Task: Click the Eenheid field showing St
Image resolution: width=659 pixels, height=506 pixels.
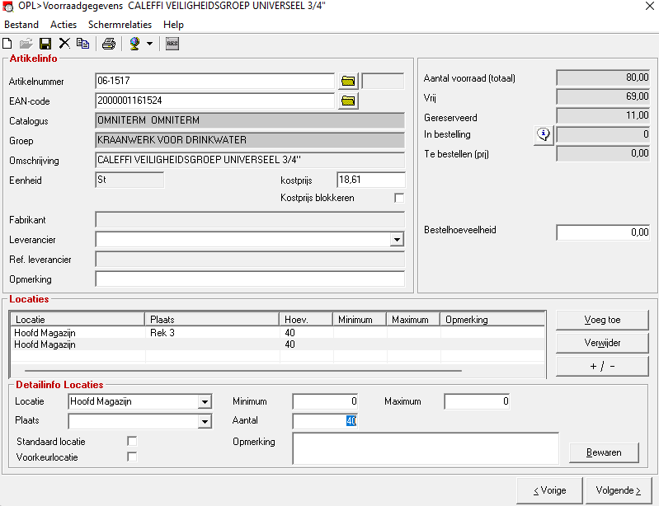Action: [129, 180]
